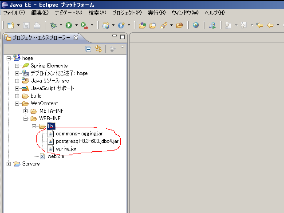Click the Next Annotation icon

coord(228,25)
